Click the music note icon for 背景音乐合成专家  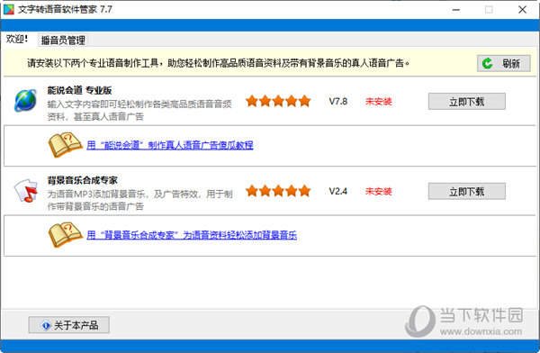25,190
